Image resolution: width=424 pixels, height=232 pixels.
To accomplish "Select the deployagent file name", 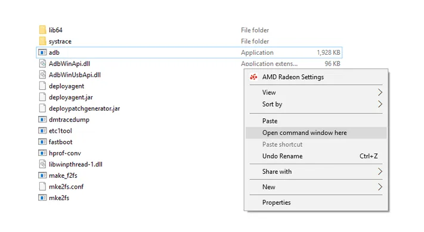I will tap(67, 86).
